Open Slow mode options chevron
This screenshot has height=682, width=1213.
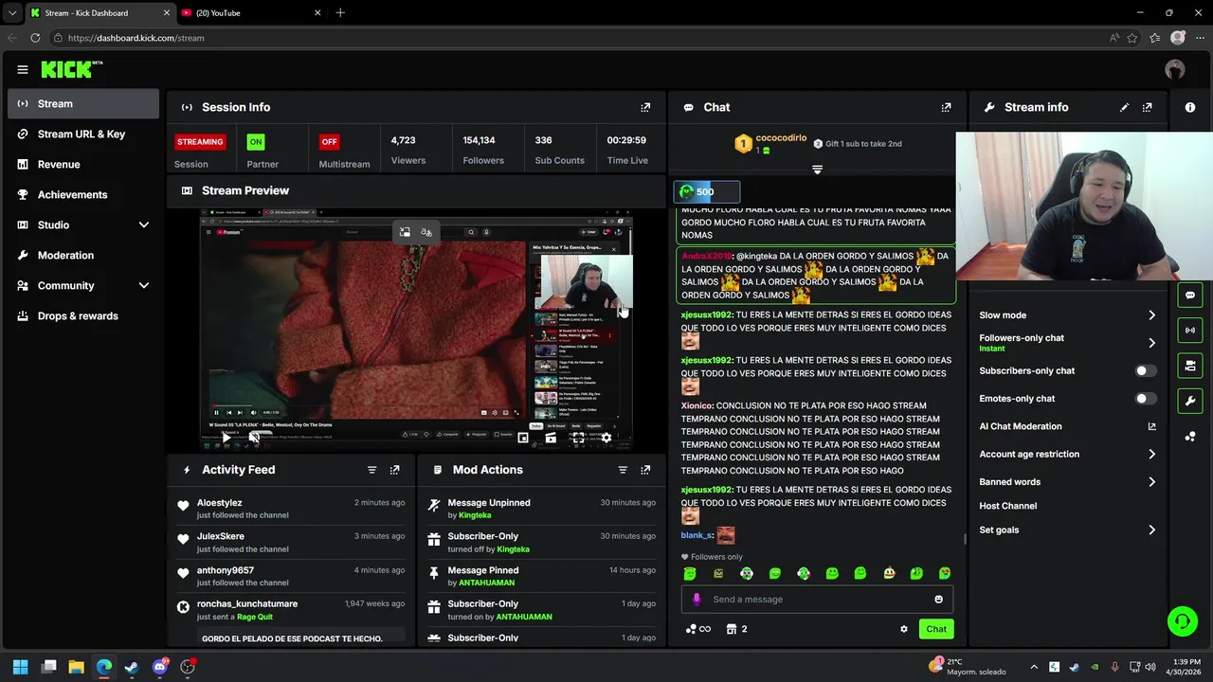pyautogui.click(x=1151, y=315)
